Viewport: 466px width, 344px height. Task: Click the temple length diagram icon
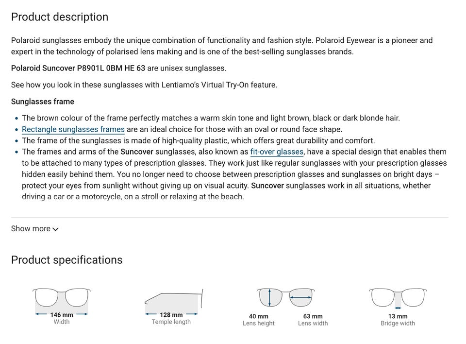point(173,300)
